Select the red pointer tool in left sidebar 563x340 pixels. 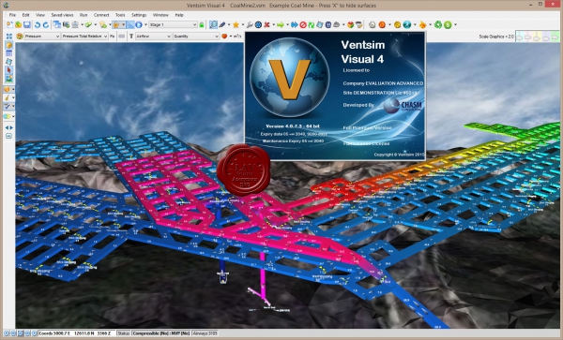pos(9,70)
